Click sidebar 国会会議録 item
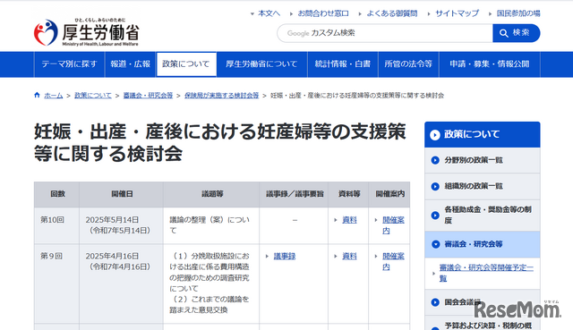Viewport: 573px width, 330px height. pos(483,302)
